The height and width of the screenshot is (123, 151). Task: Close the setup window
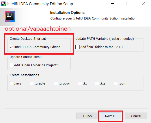[x=143, y=4]
